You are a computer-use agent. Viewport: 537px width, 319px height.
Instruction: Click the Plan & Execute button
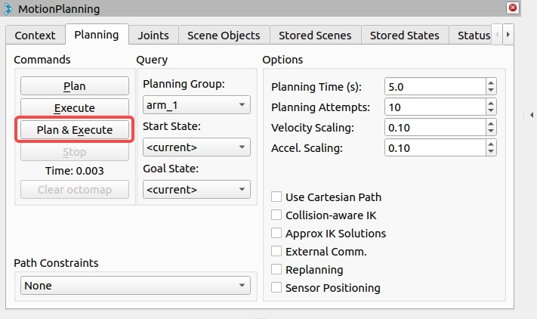[x=75, y=130]
